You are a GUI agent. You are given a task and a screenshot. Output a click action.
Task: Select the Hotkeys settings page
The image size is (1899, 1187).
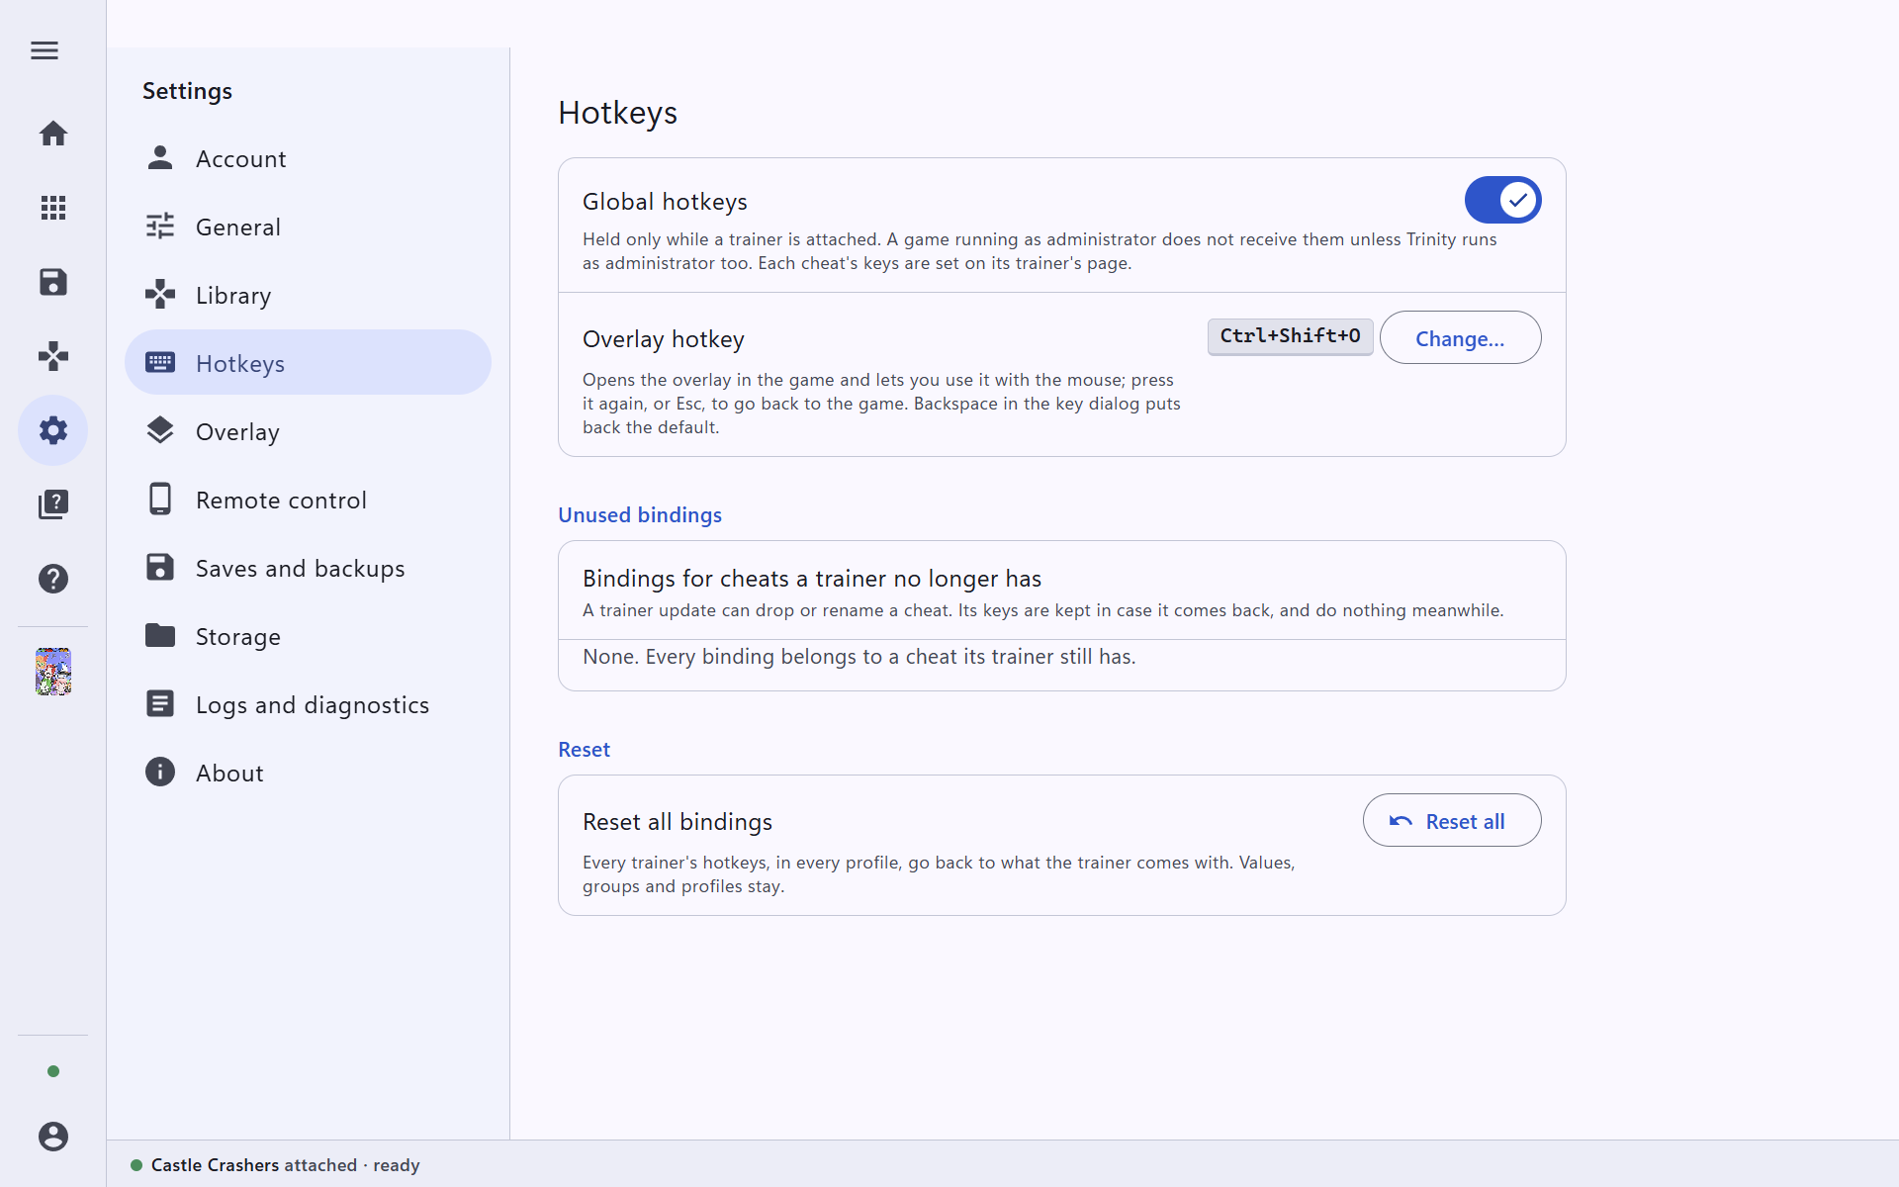pyautogui.click(x=308, y=363)
